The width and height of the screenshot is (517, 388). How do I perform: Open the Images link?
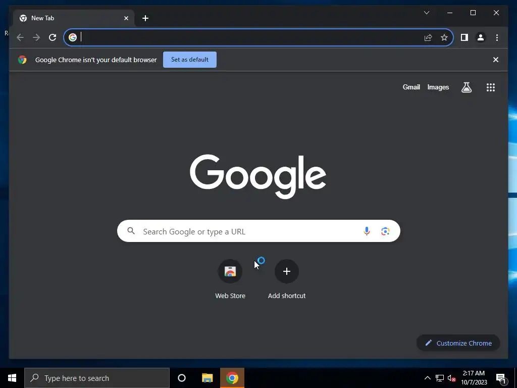pos(438,87)
